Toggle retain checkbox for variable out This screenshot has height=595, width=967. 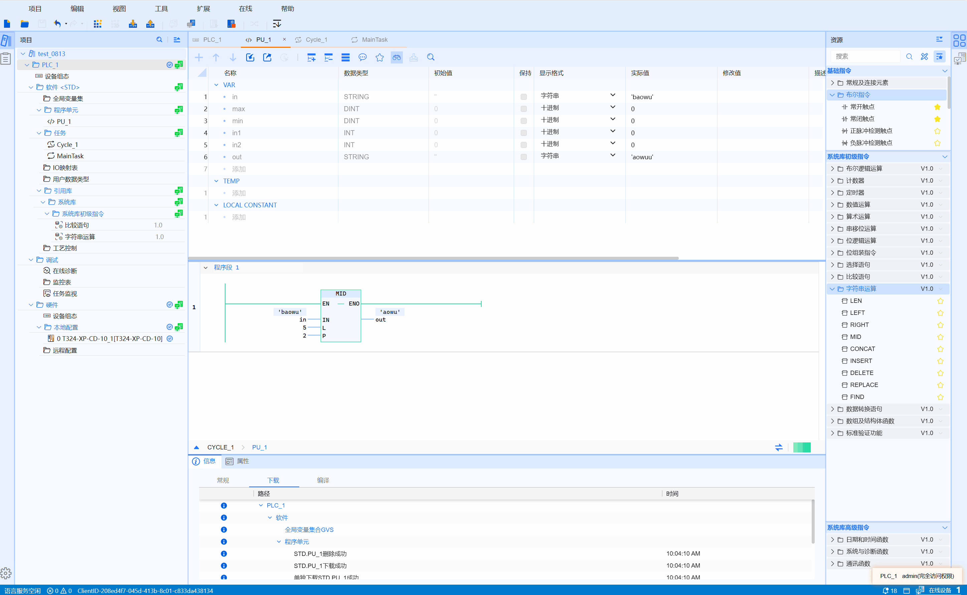click(x=523, y=157)
